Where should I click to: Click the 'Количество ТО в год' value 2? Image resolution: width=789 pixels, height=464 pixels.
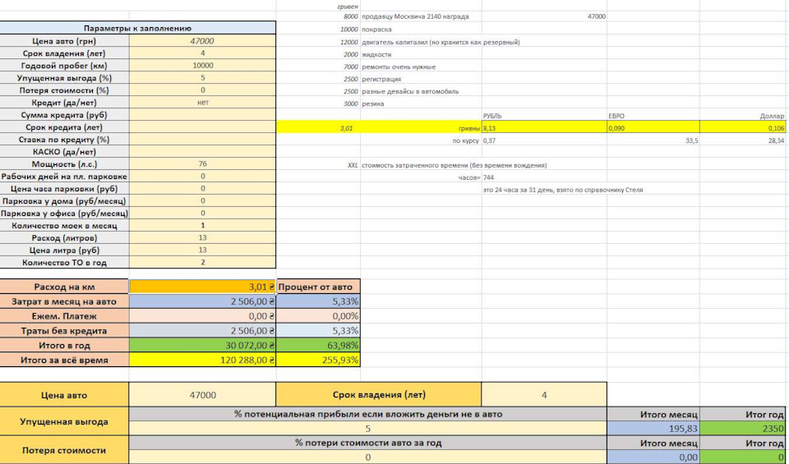pos(202,262)
